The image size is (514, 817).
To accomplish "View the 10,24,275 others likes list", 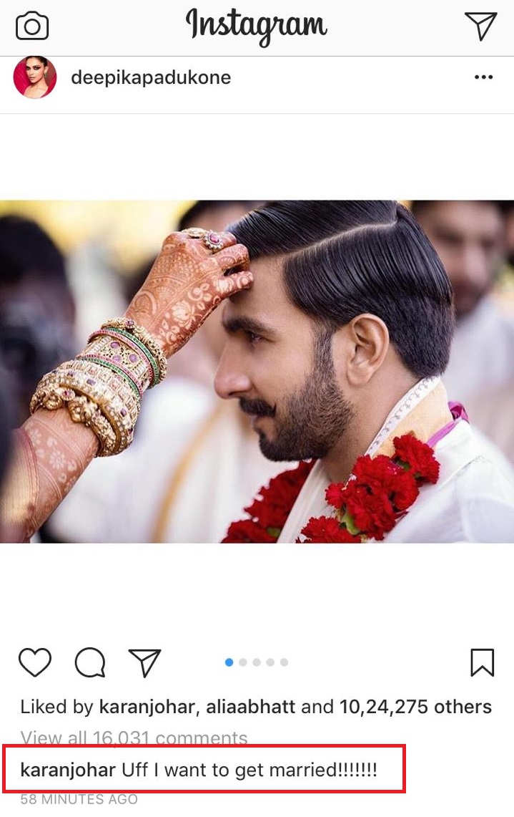I will pos(415,707).
